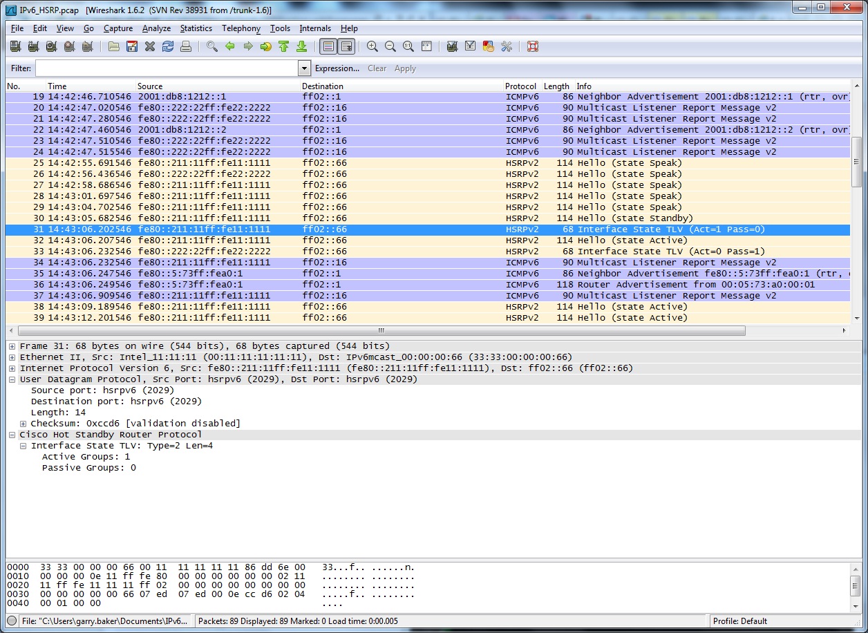Open the Telephony menu
This screenshot has height=633, width=868.
click(x=241, y=28)
